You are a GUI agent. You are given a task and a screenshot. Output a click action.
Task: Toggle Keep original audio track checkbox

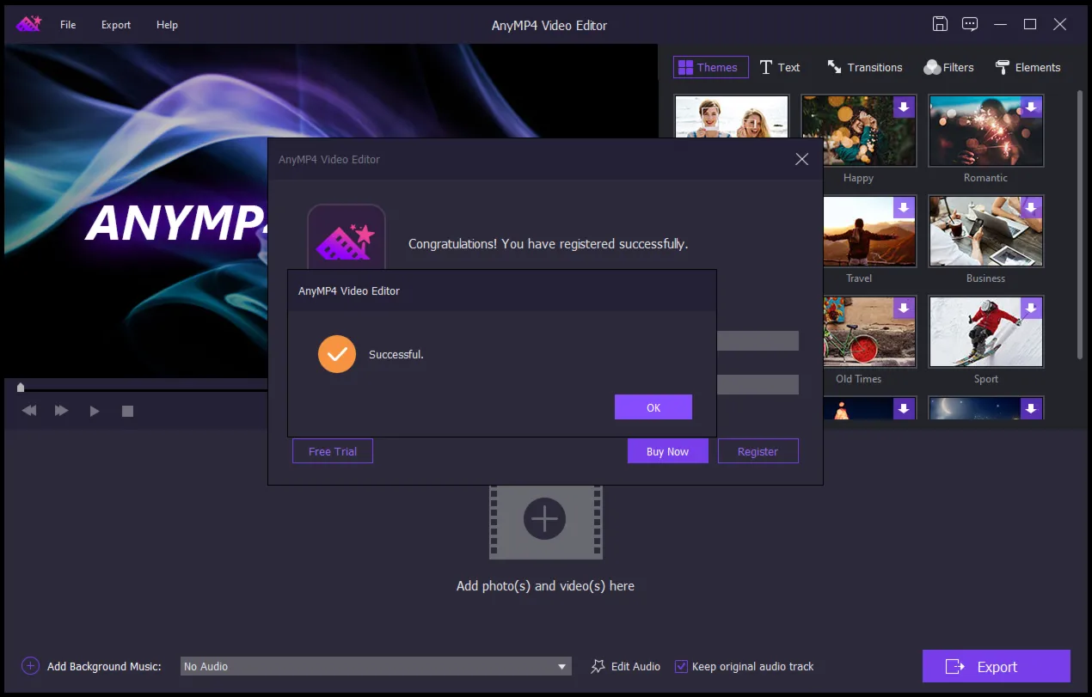[681, 666]
